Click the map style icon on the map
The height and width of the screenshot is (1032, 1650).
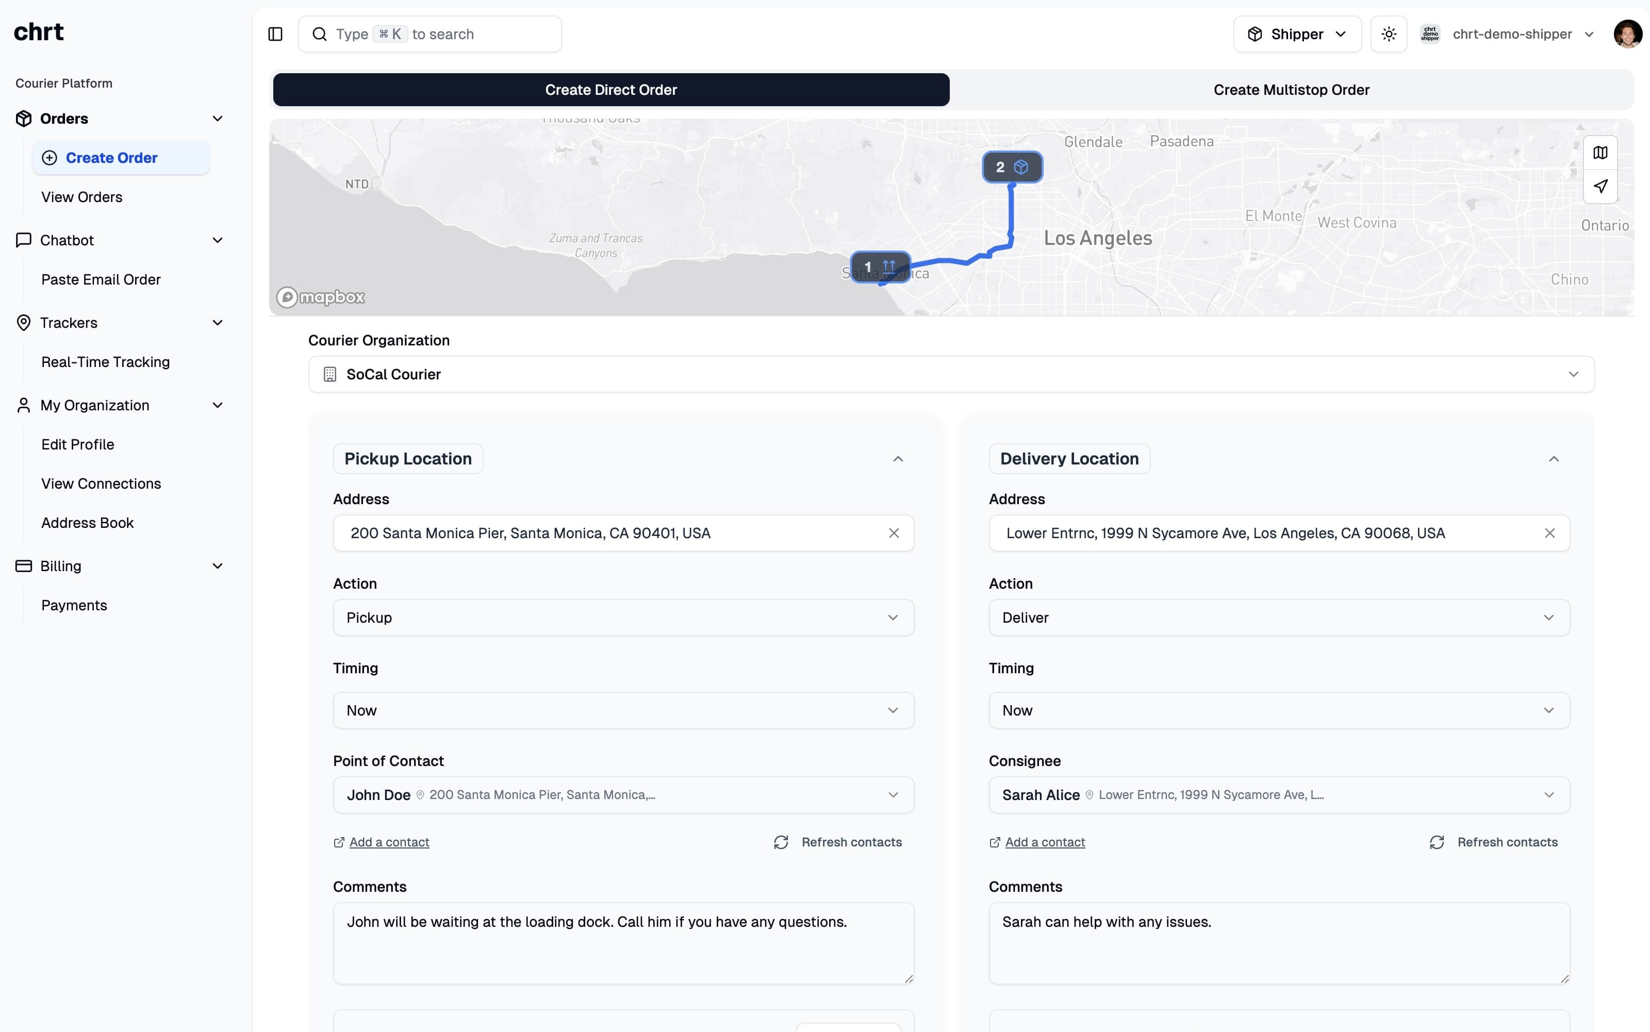[x=1600, y=152]
